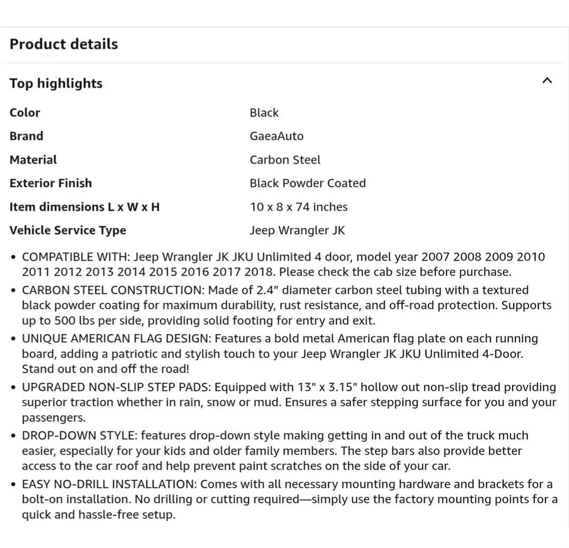This screenshot has height=548, width=569.
Task: Click the Top highlights section heading
Action: 56,83
